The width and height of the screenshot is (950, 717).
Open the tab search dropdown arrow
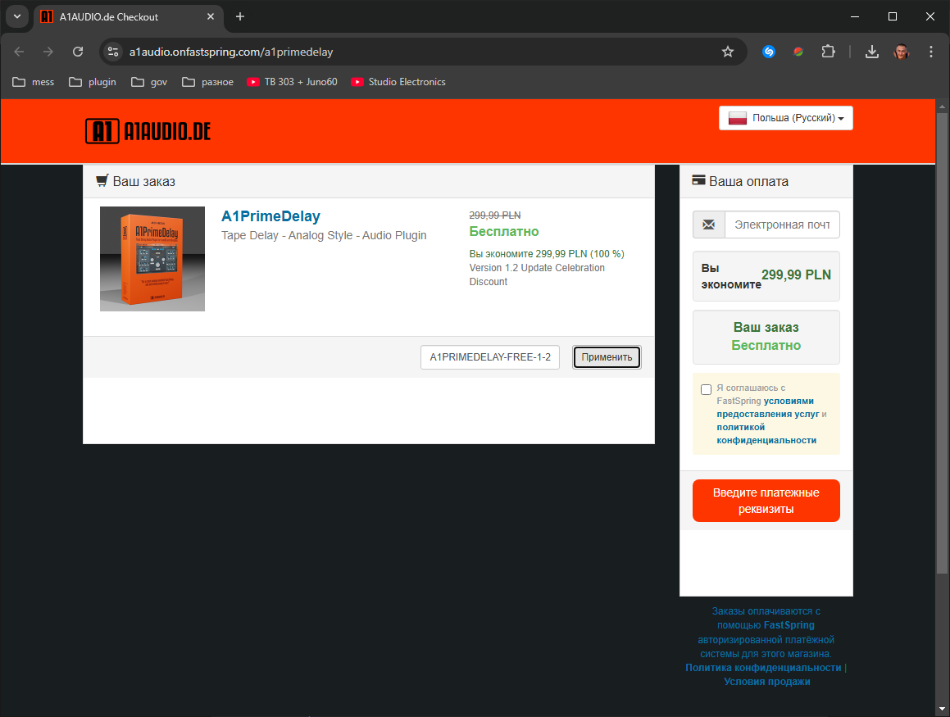(x=17, y=16)
